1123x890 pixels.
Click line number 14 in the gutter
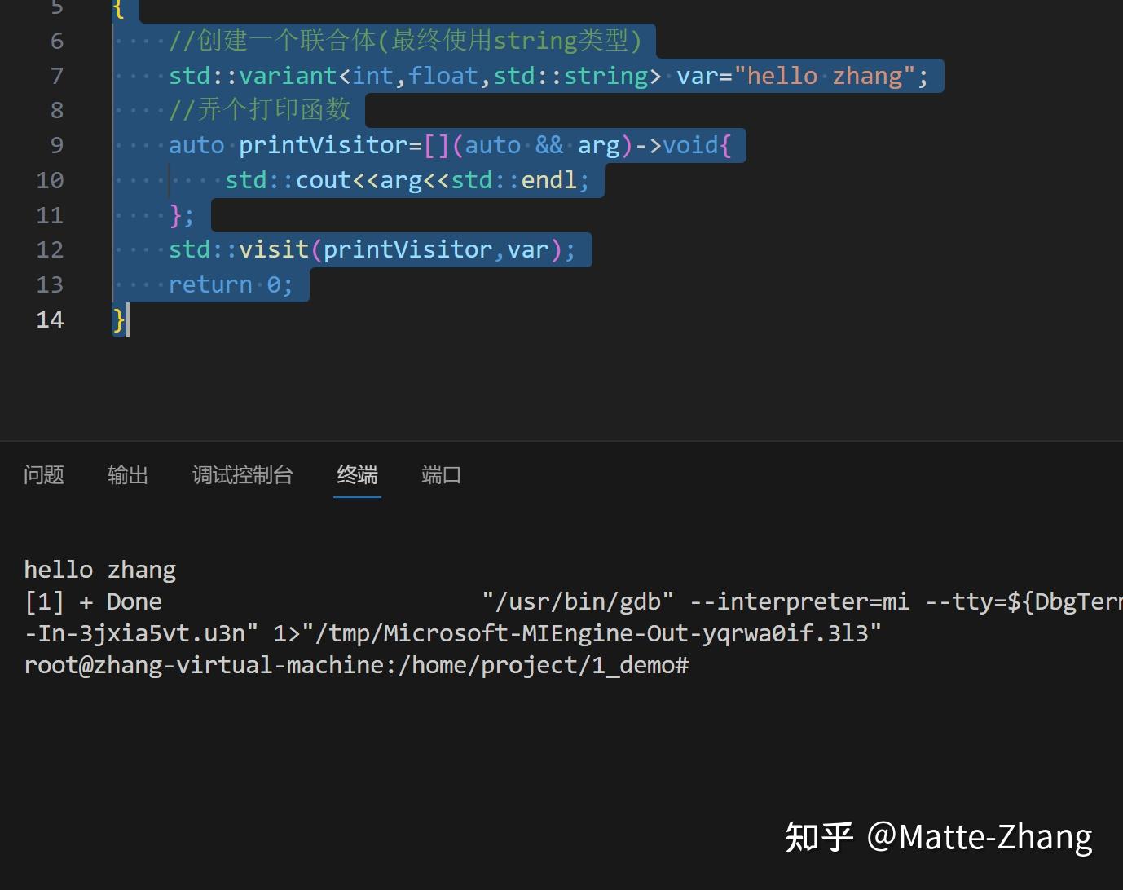click(49, 319)
